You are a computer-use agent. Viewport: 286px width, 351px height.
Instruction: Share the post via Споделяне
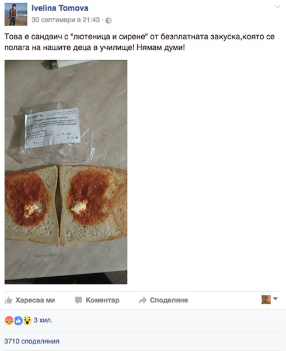pos(163,300)
